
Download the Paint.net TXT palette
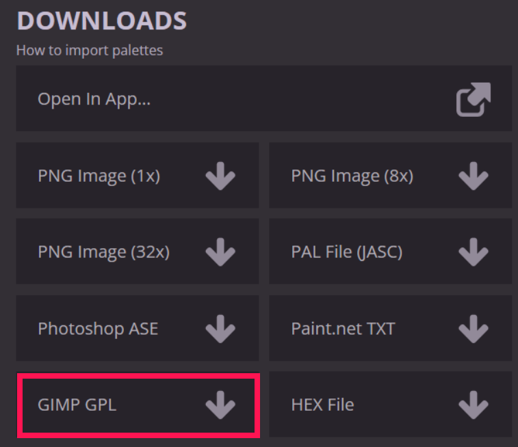[391, 328]
